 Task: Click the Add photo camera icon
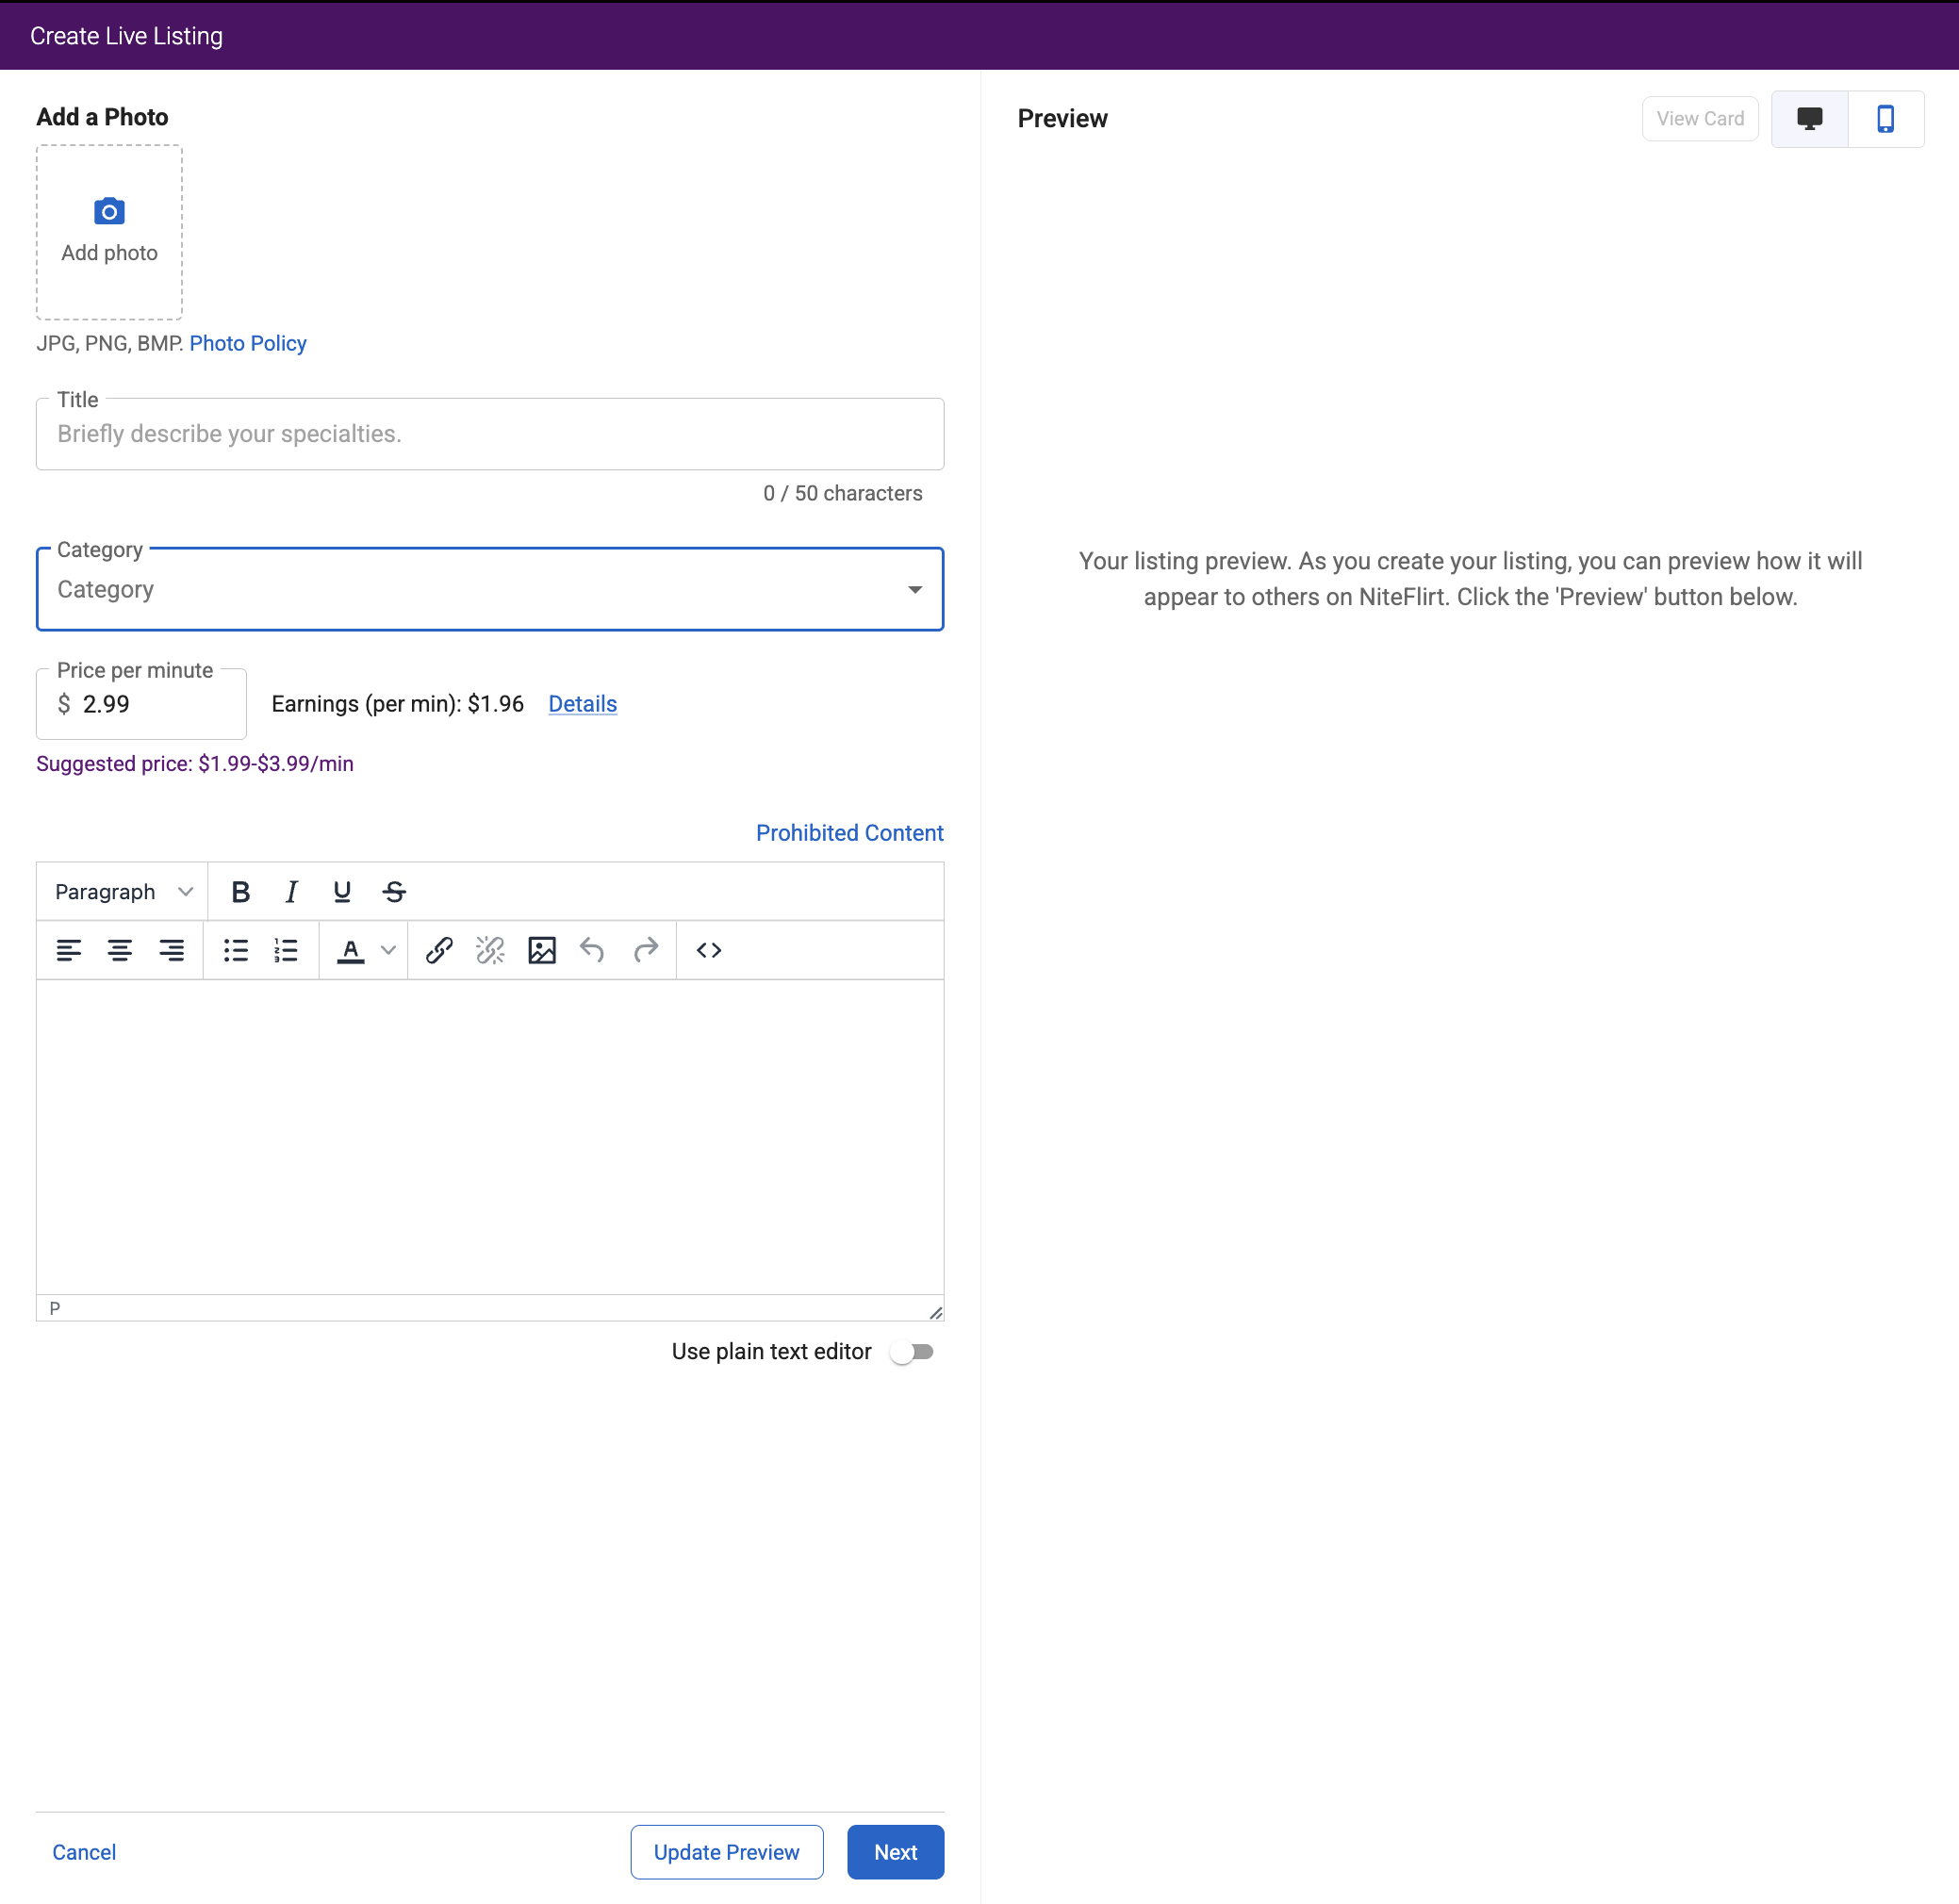[x=109, y=212]
